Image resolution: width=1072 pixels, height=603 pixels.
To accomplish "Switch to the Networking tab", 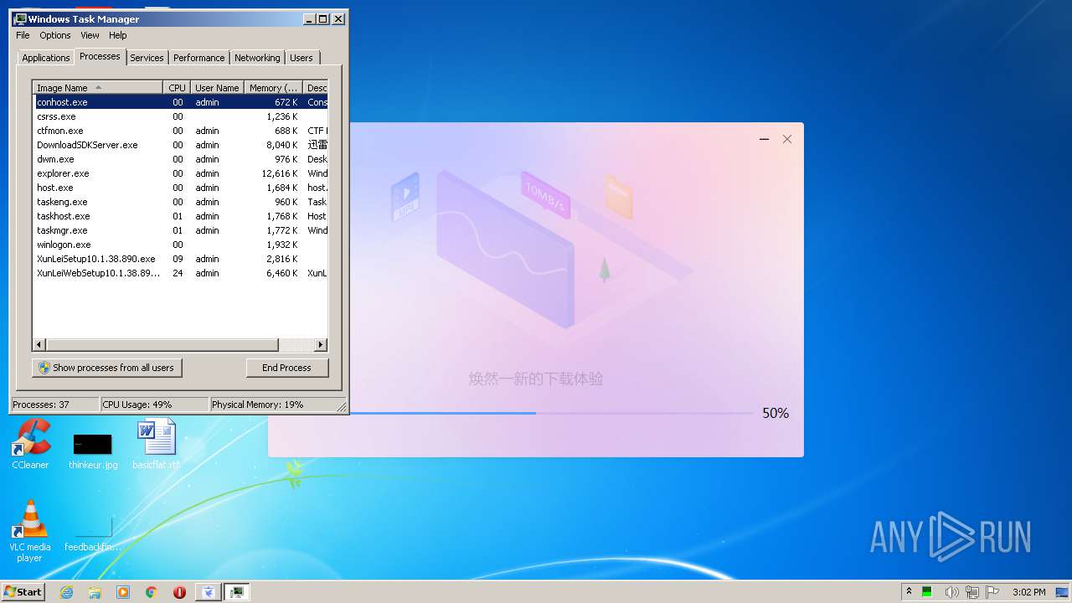I will click(x=257, y=58).
